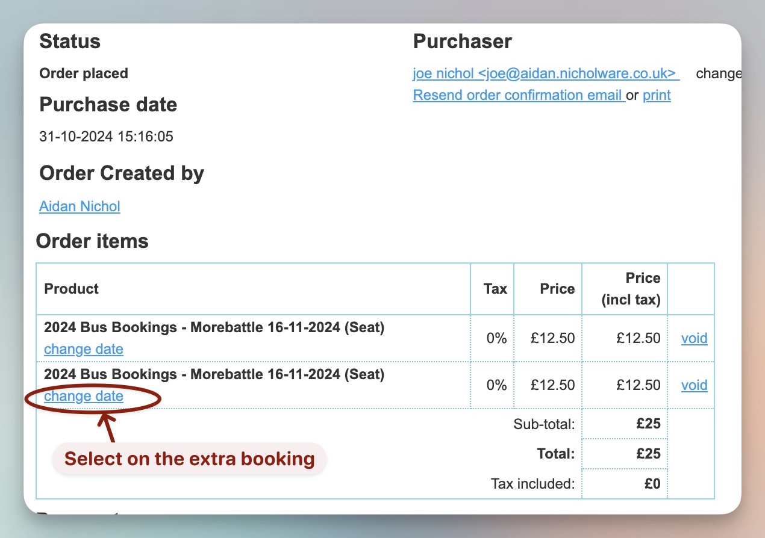Select the first Morebattle booking product name
Viewport: 765px width, 538px height.
[214, 327]
